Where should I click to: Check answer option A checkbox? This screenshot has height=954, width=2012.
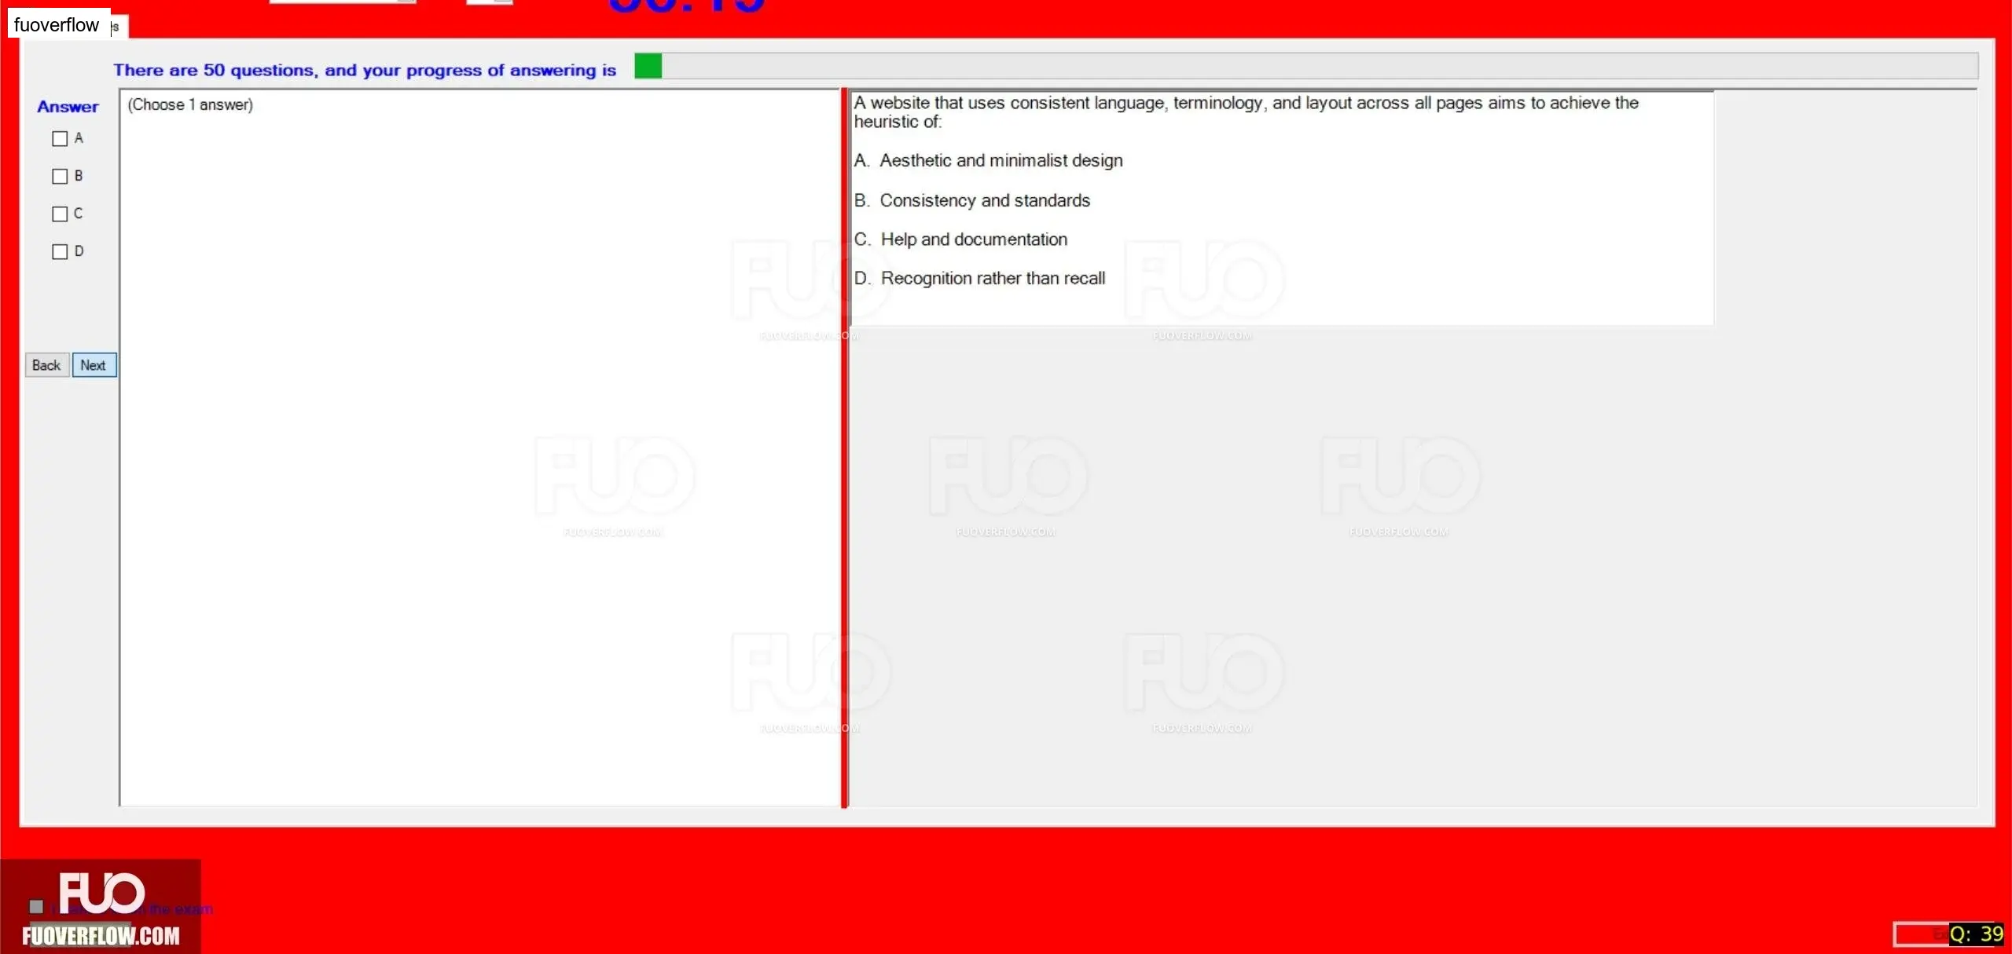tap(60, 139)
